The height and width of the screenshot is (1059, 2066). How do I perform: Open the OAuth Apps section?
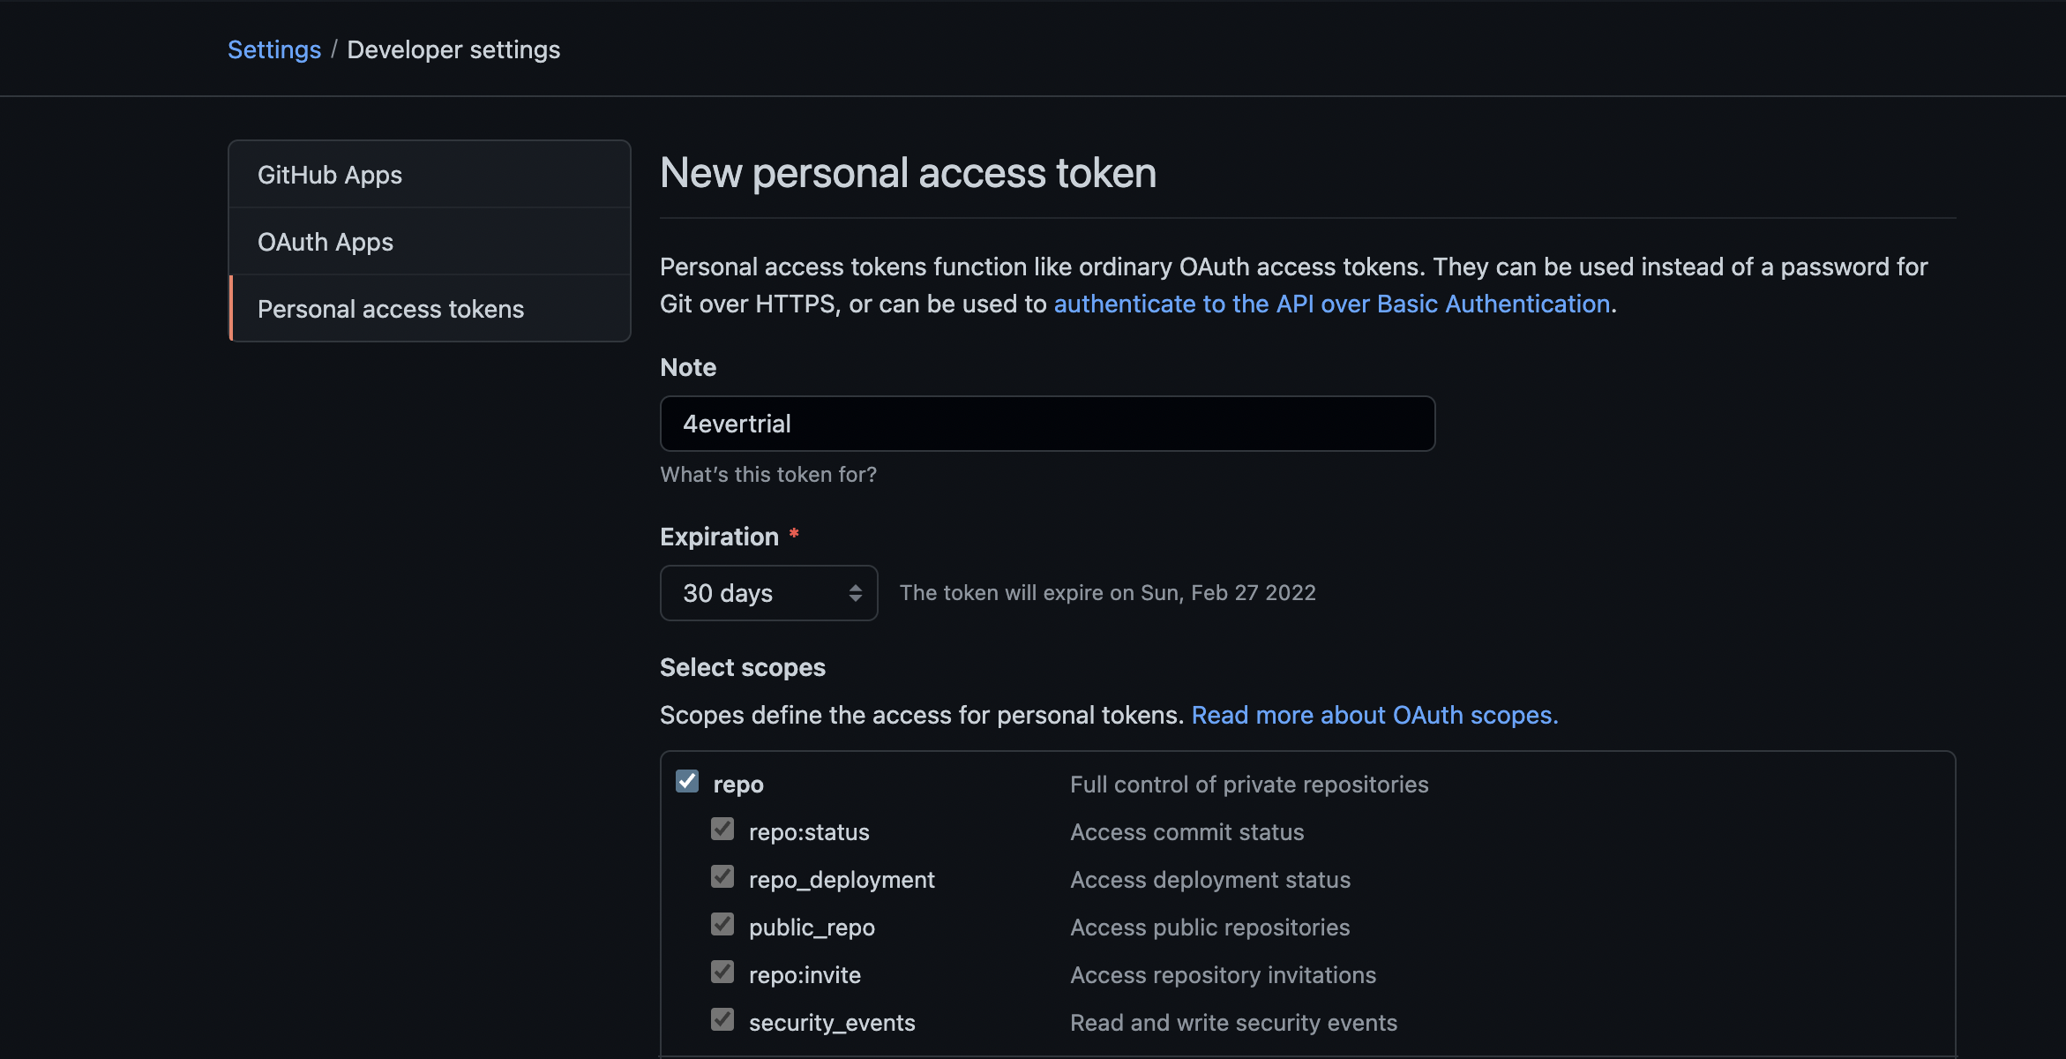[326, 242]
